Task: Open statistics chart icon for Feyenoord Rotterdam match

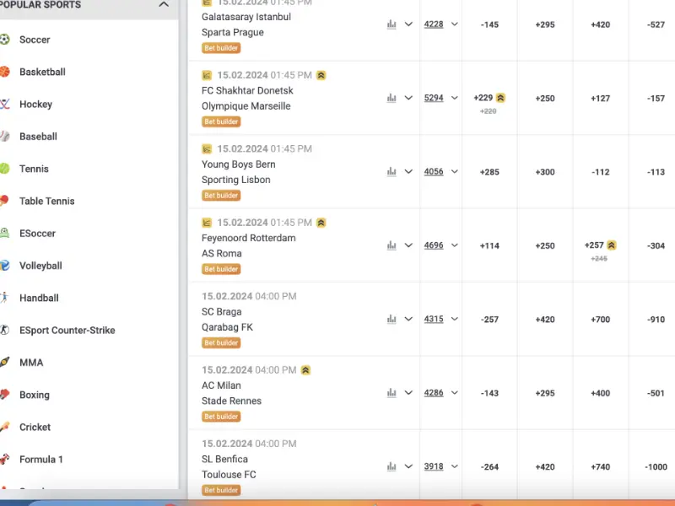Action: [391, 245]
